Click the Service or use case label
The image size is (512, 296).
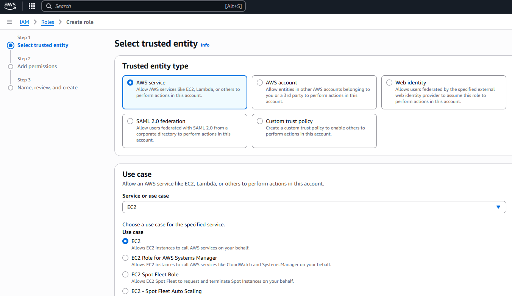pyautogui.click(x=145, y=196)
